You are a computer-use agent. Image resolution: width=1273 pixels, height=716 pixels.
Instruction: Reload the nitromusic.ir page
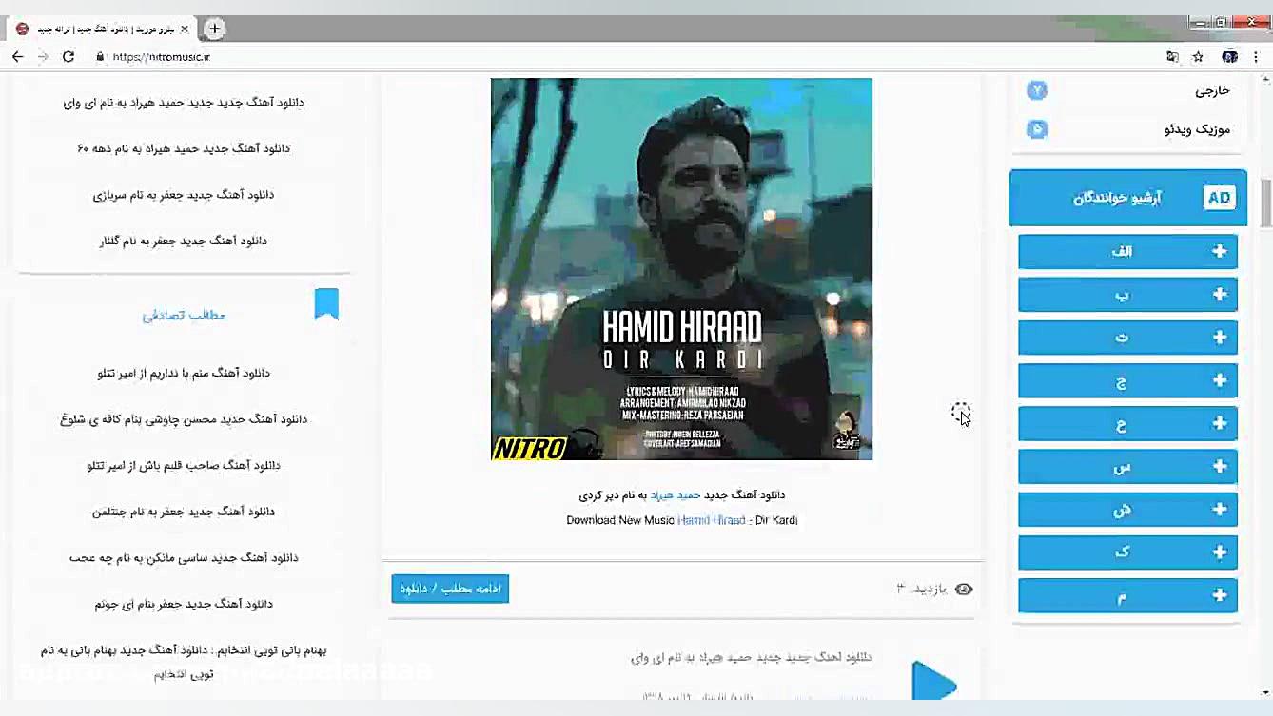69,57
